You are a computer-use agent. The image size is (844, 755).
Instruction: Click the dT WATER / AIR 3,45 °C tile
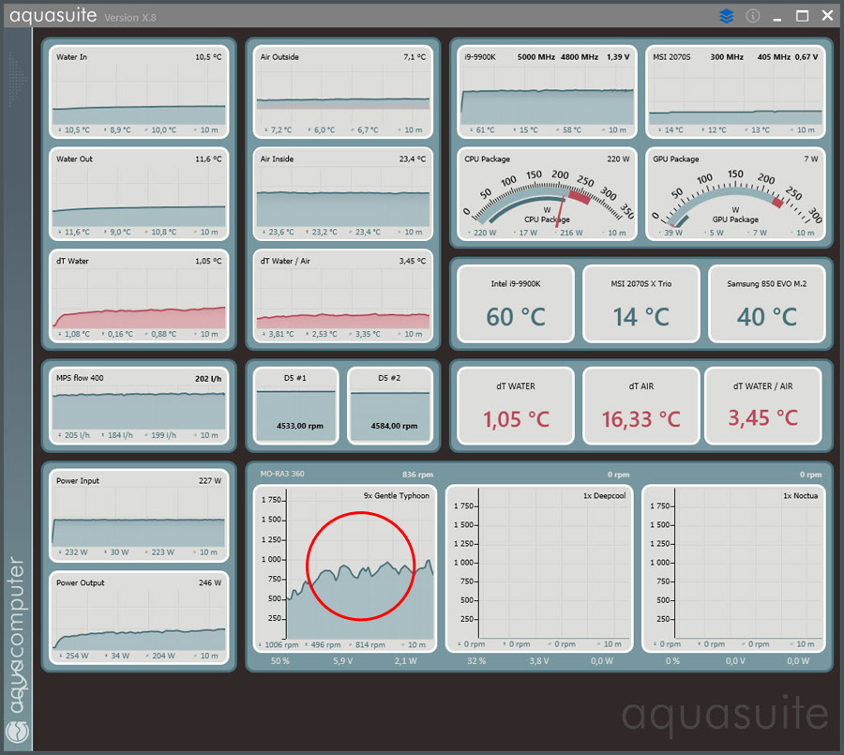762,406
